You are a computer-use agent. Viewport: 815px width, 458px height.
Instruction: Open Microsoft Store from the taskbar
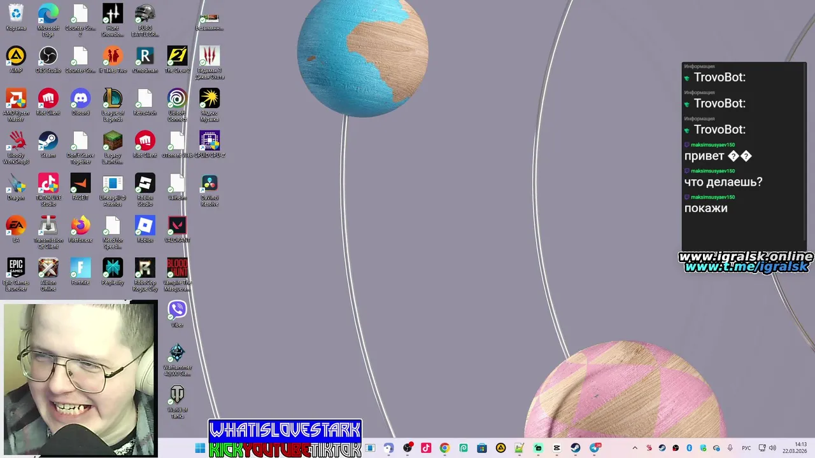[x=482, y=448]
